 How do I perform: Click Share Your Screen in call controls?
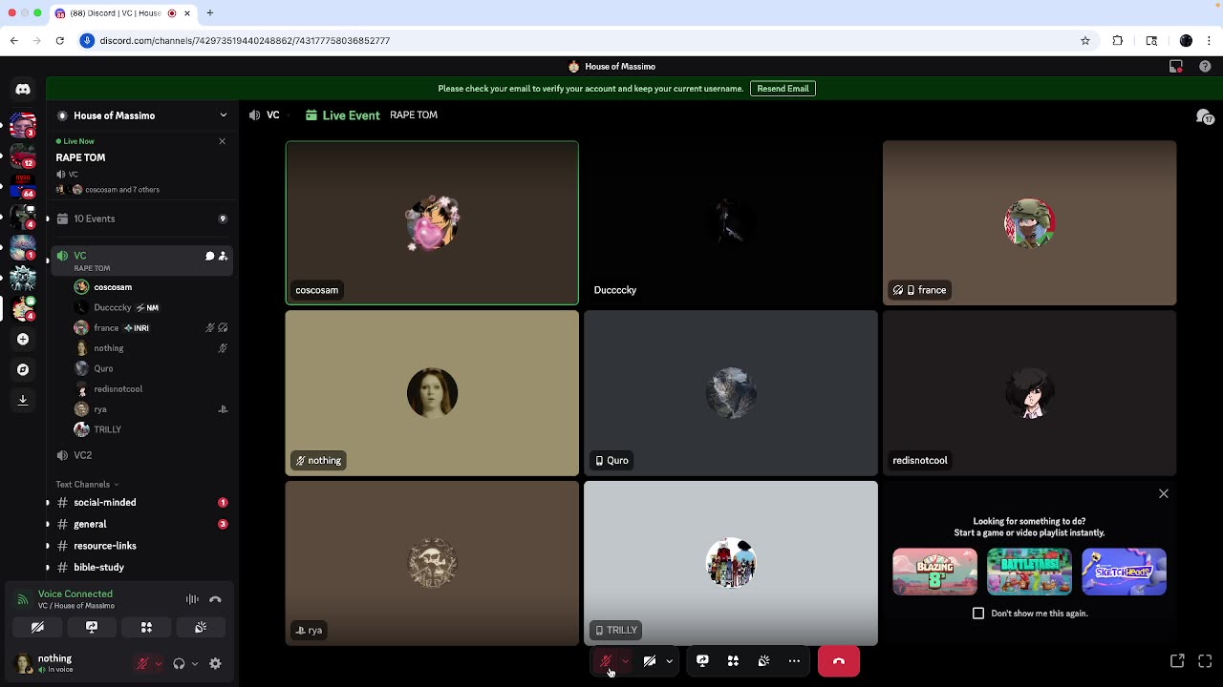coord(702,660)
